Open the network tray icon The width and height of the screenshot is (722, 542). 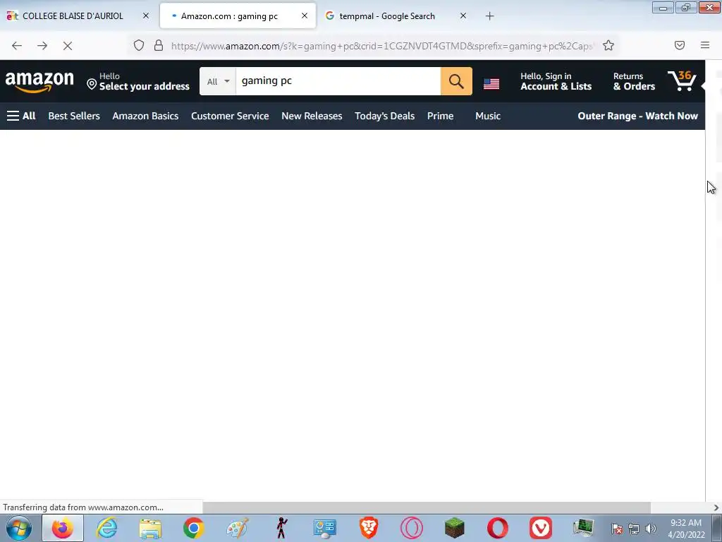[634, 529]
